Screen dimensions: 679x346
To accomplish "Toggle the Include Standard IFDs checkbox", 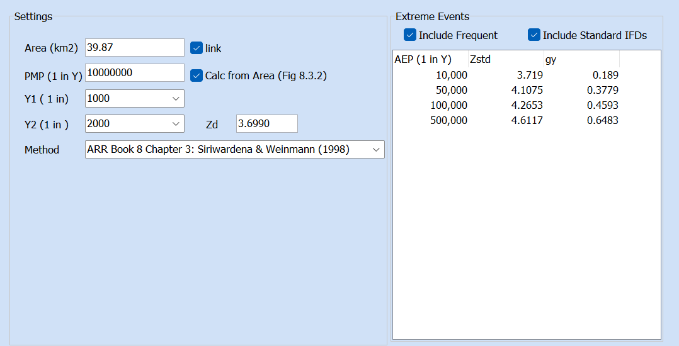I will point(534,35).
